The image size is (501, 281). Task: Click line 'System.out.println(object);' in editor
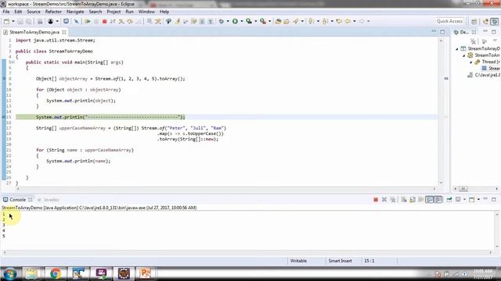point(81,101)
